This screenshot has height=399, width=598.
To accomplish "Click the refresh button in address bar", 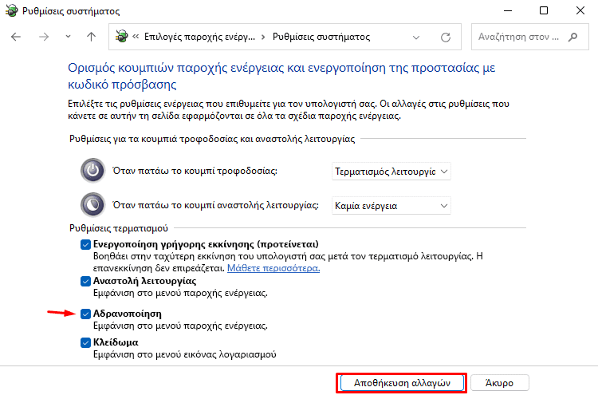I will (x=446, y=38).
